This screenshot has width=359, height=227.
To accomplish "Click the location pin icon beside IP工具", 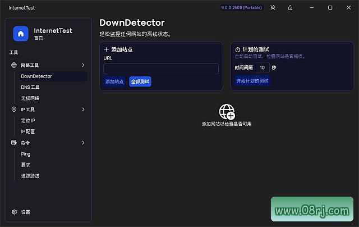I will coord(14,110).
